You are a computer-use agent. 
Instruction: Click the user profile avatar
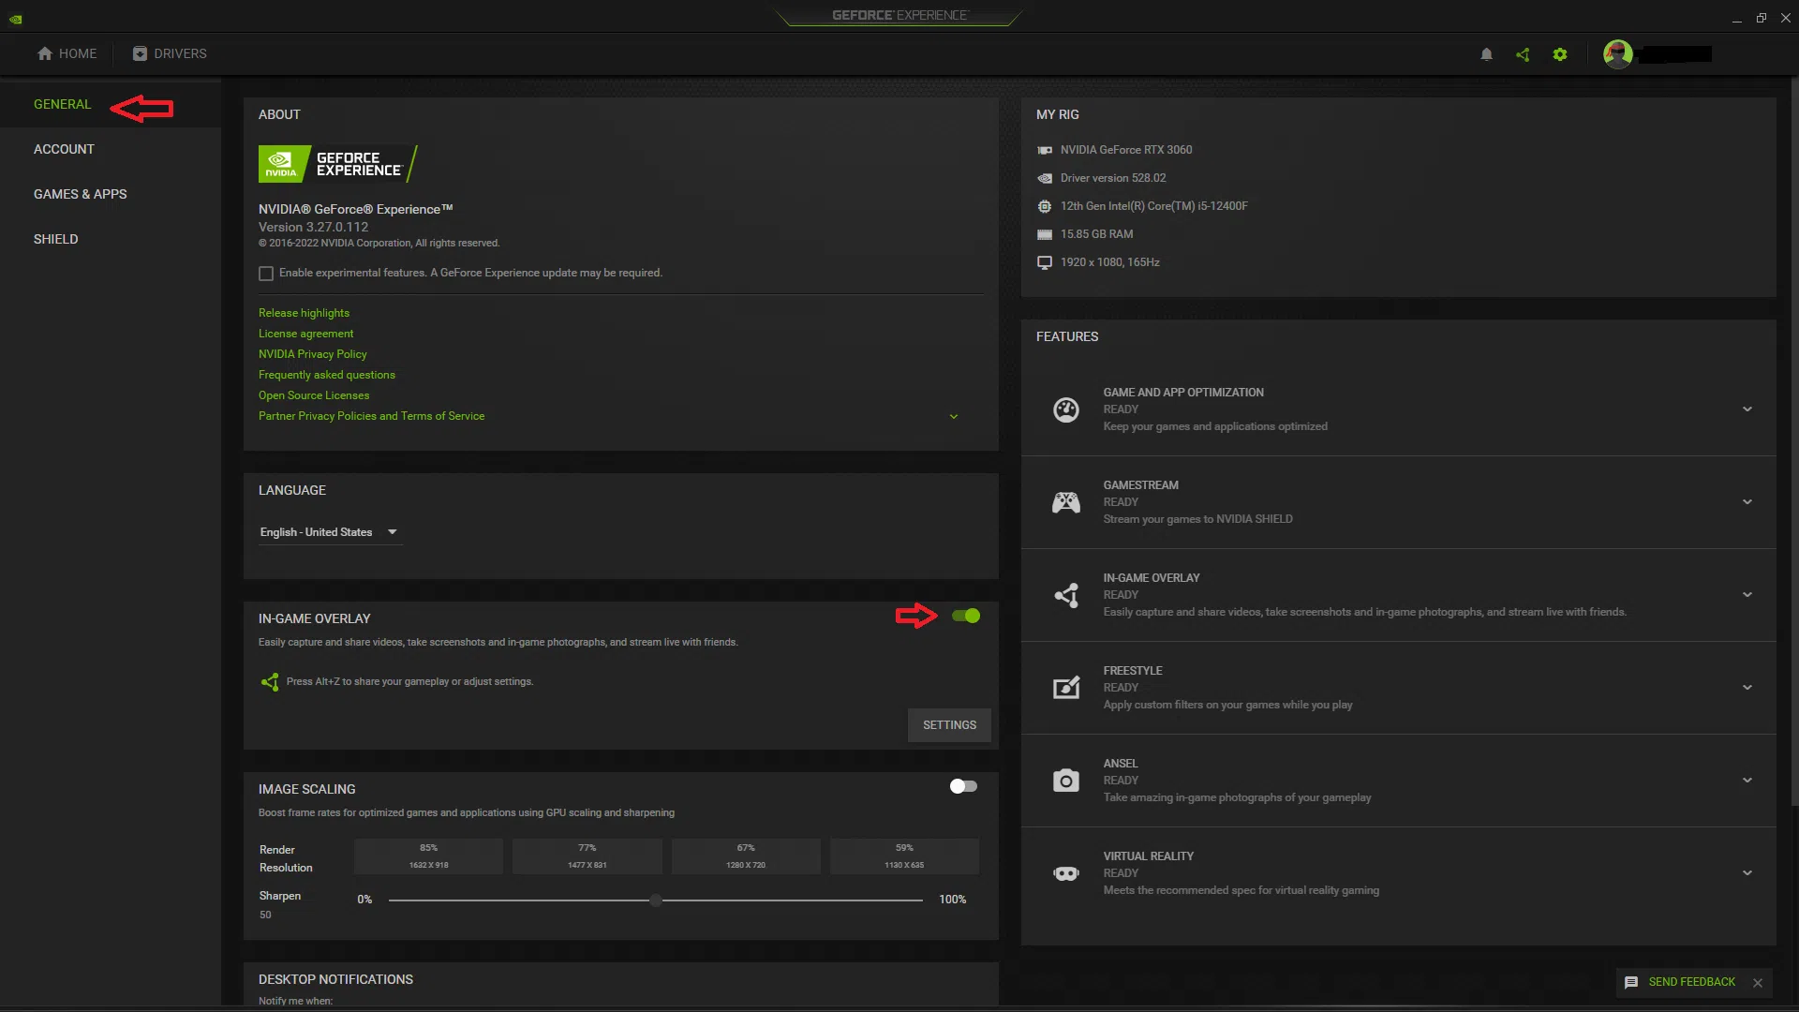(x=1618, y=54)
